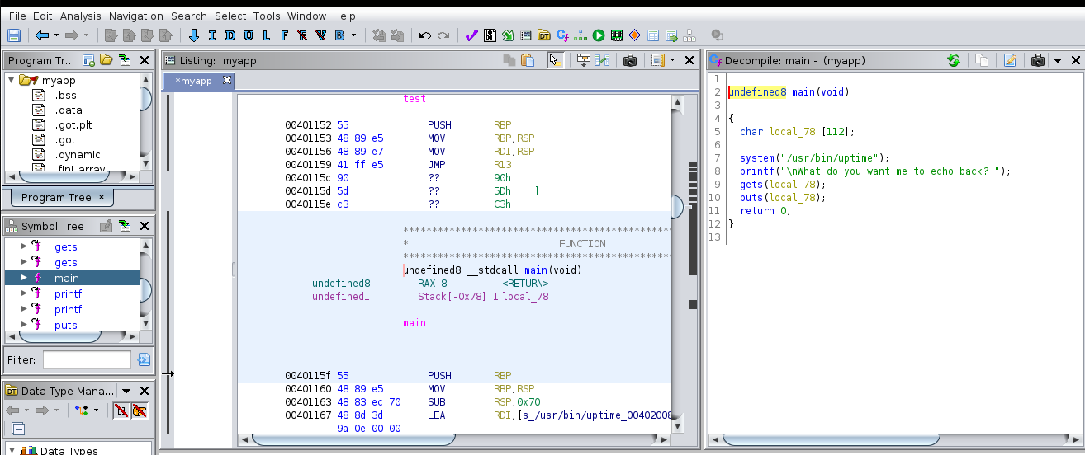Open the Bytes viewer icon
The image size is (1085, 455).
click(490, 35)
